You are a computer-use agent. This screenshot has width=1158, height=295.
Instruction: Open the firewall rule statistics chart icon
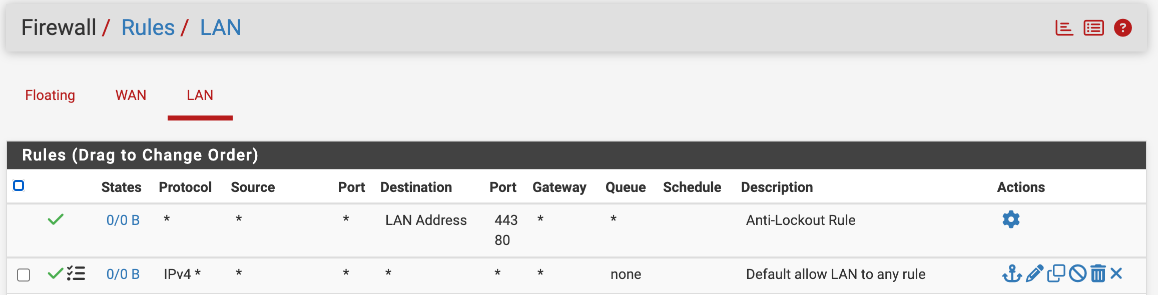[x=1064, y=28]
